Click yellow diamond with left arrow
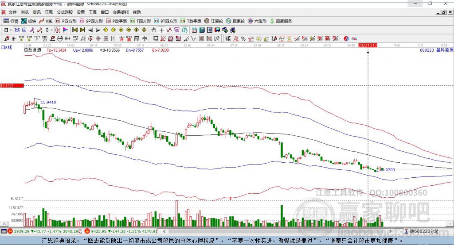454x245 pixels. (x=106, y=30)
